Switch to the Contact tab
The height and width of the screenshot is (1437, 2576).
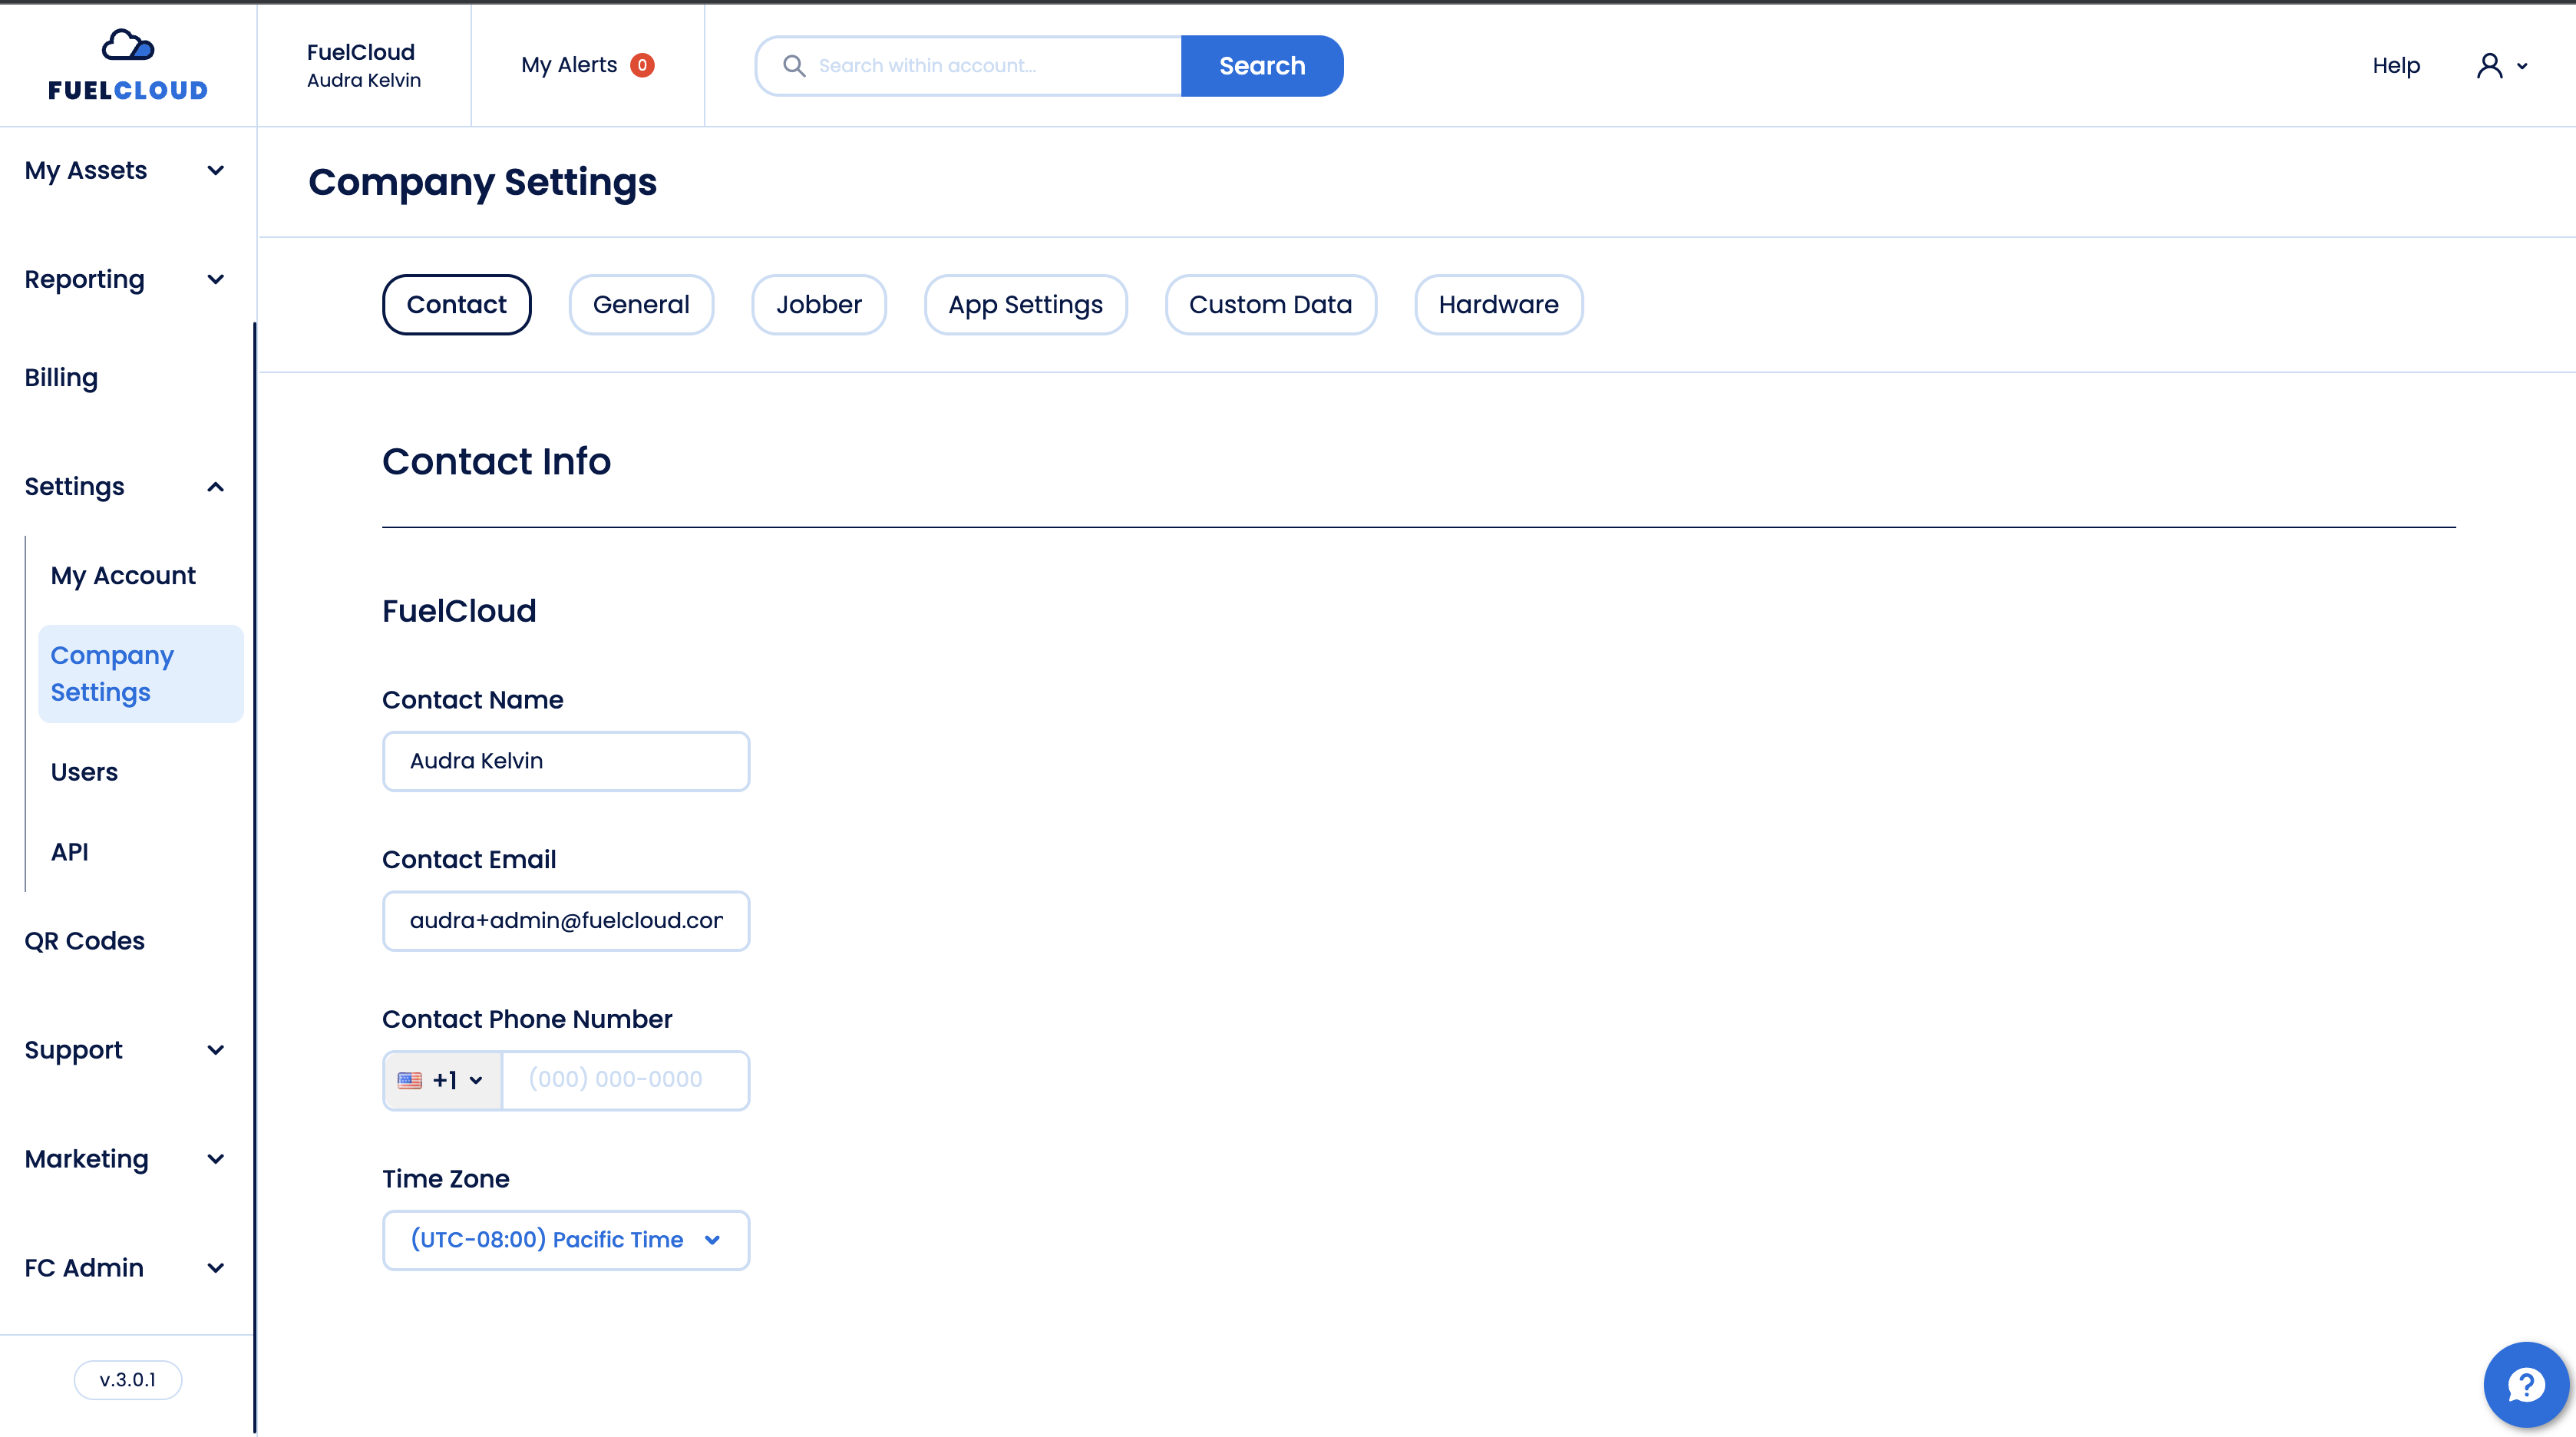[457, 304]
